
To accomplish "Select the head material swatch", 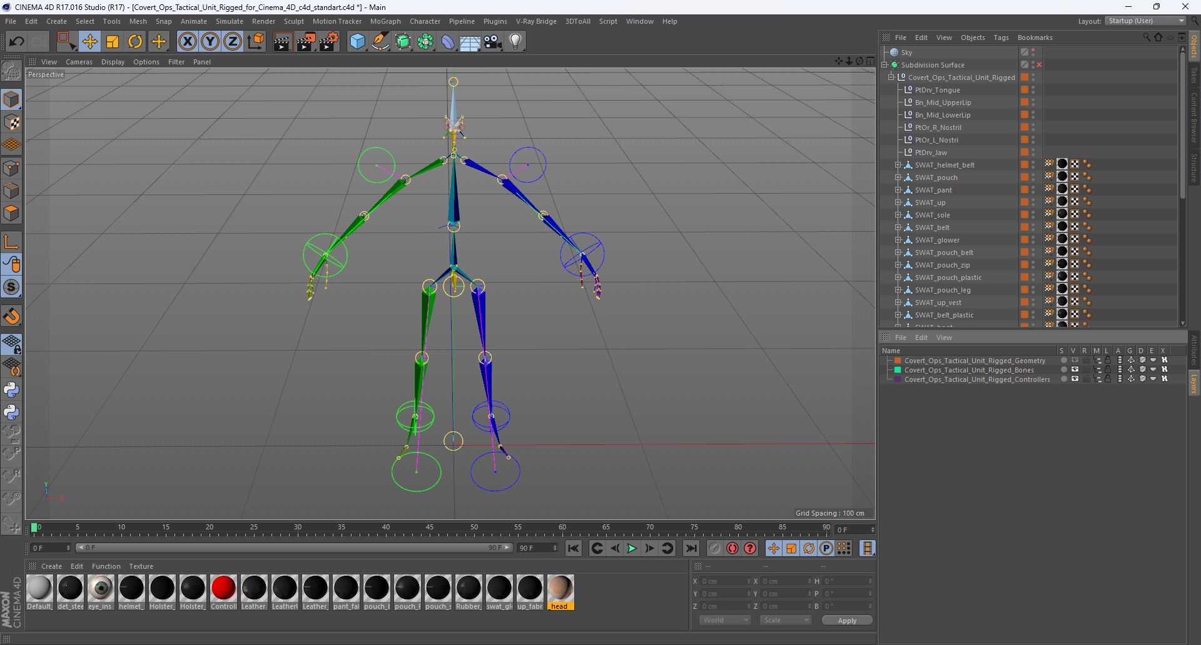I will click(560, 592).
